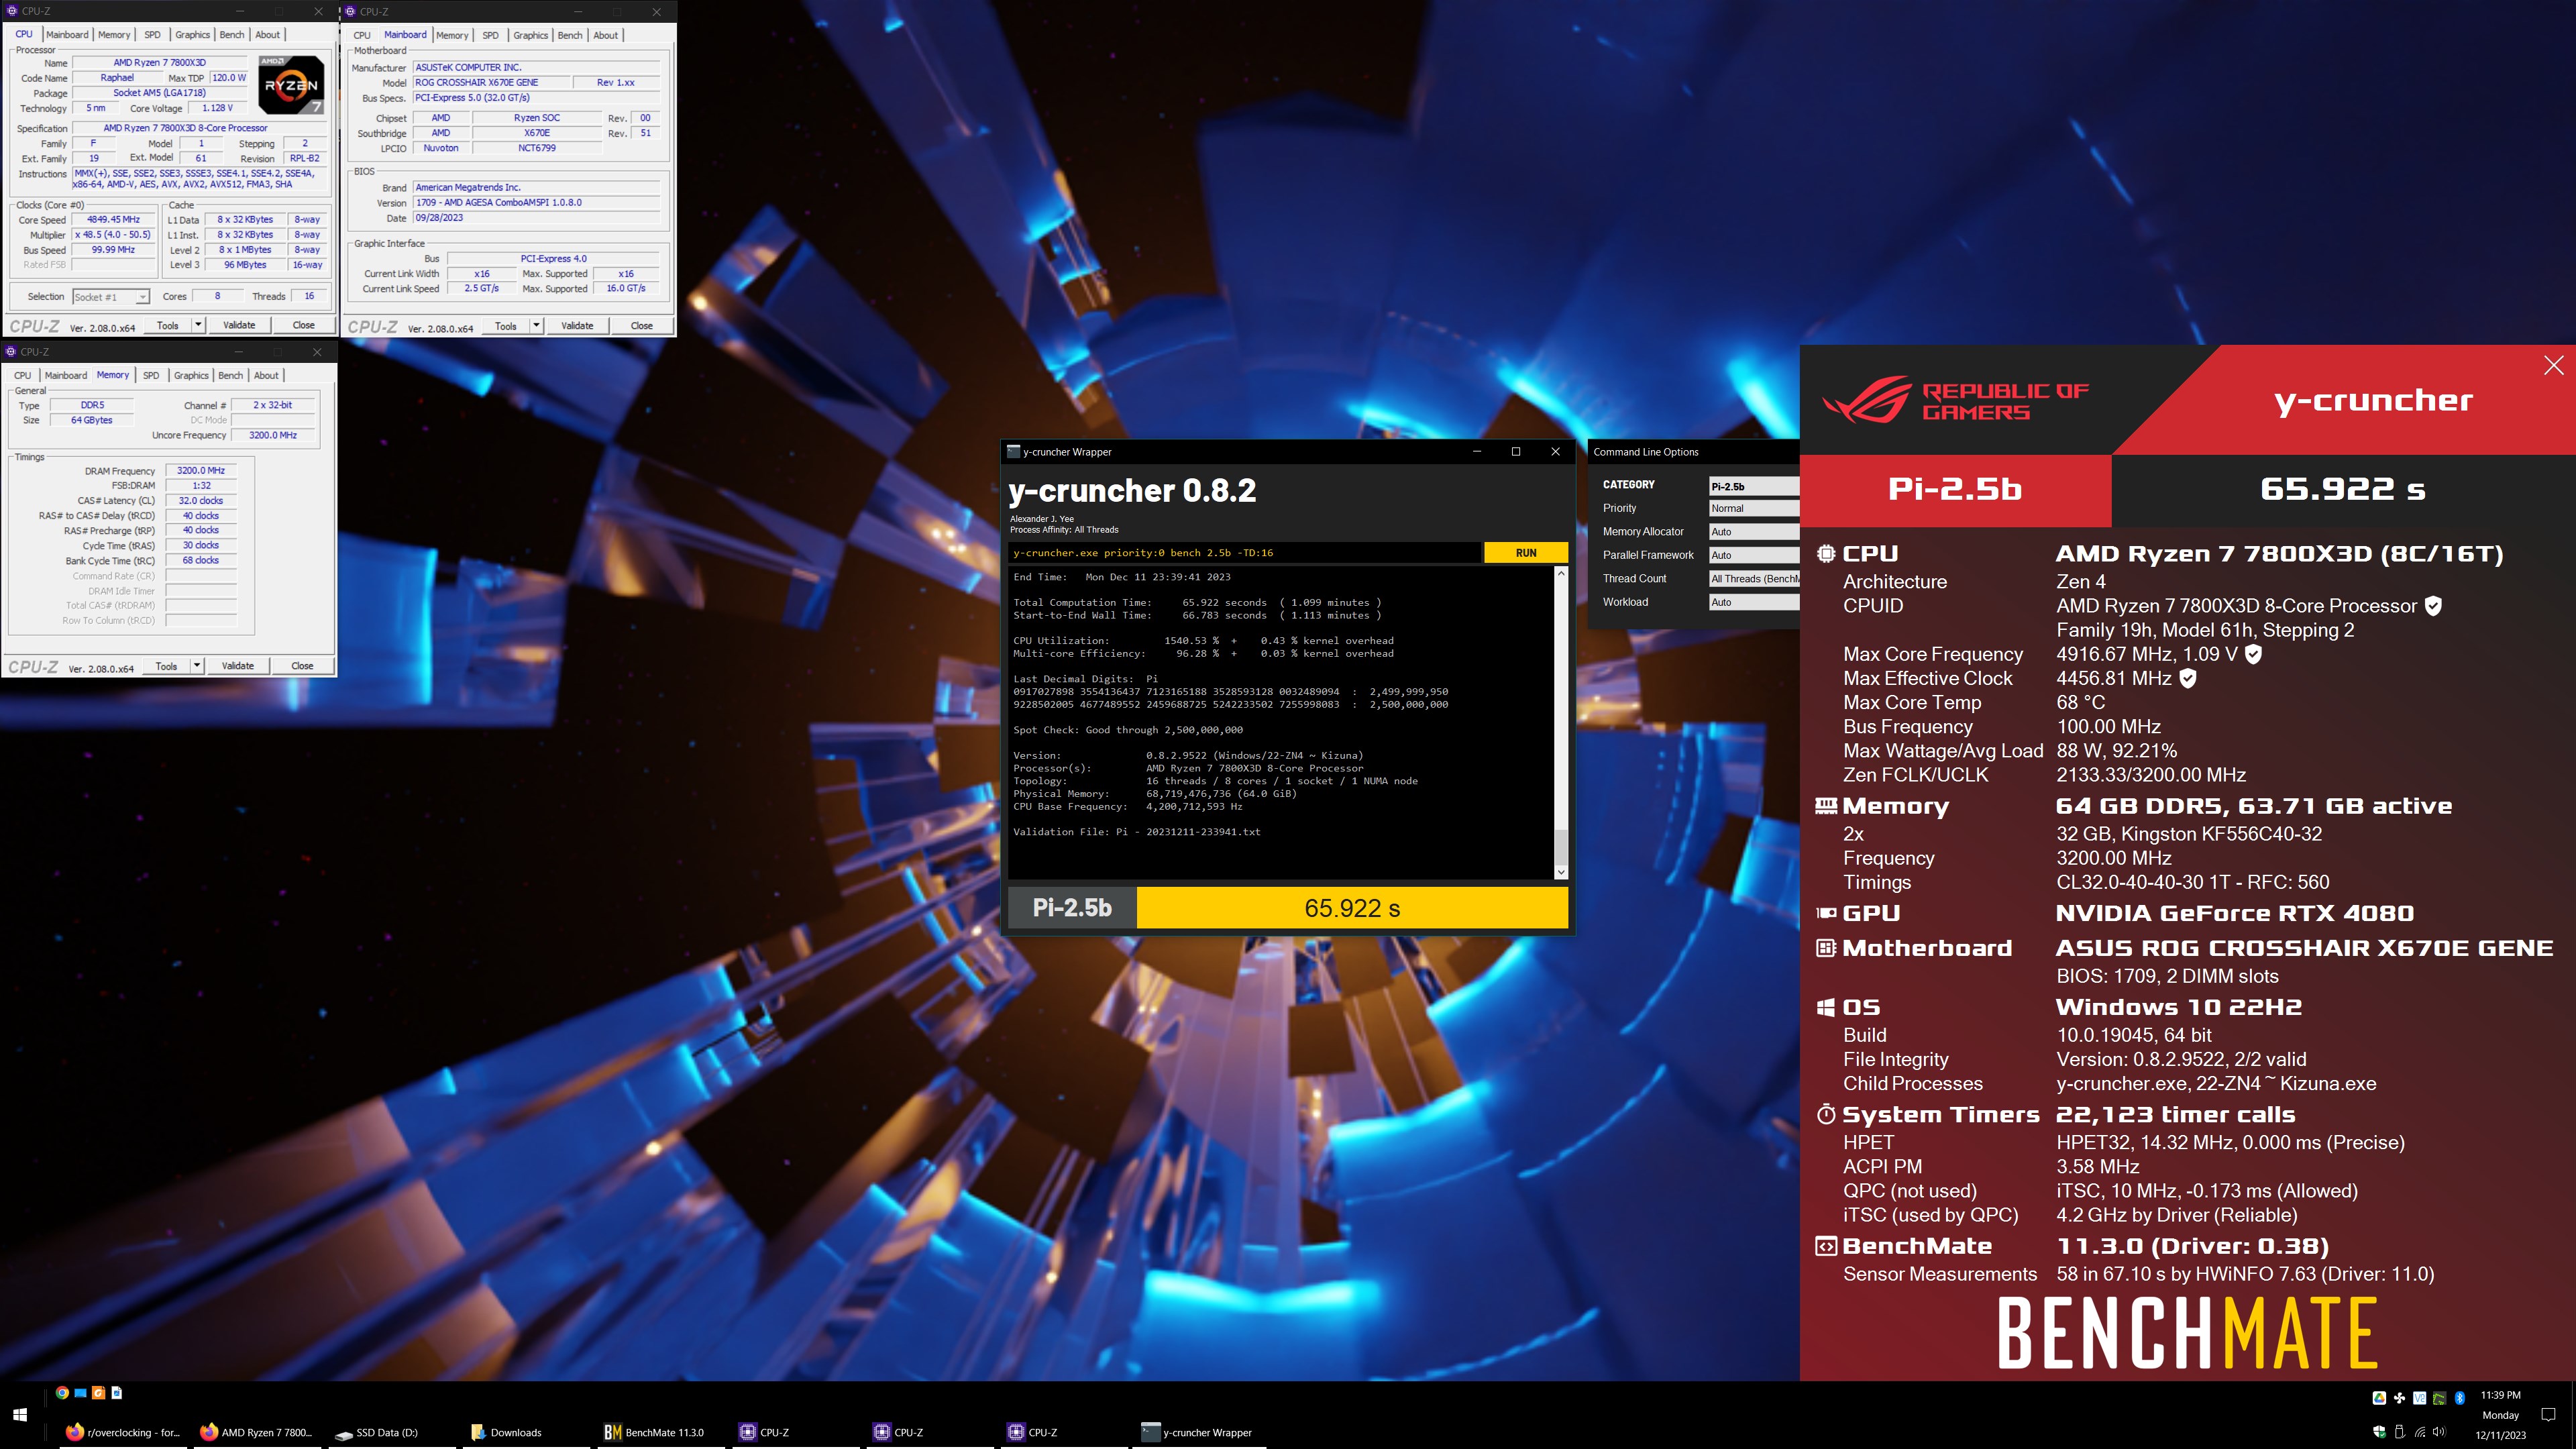Open Windows Security shield tray icon
The height and width of the screenshot is (1449, 2576).
point(2379,1432)
